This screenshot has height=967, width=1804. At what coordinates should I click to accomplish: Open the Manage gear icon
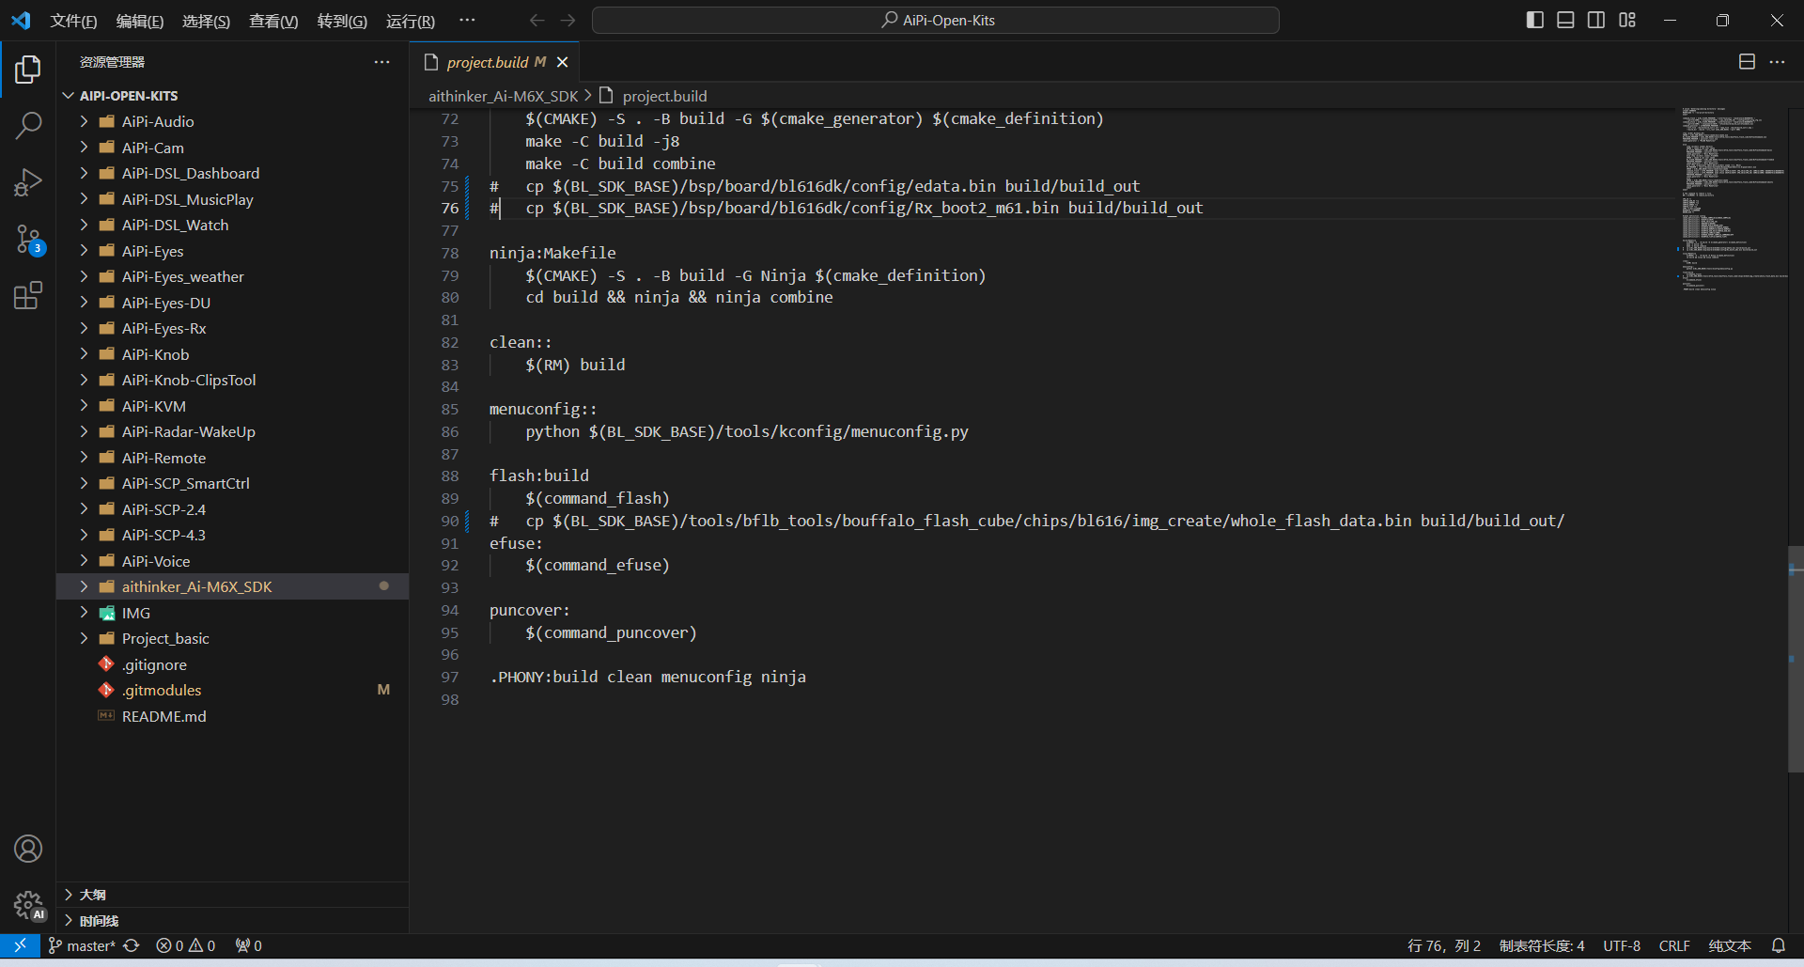[28, 906]
